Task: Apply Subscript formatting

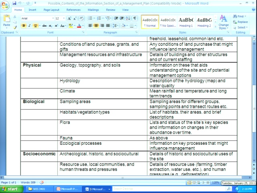Action: (50, 26)
